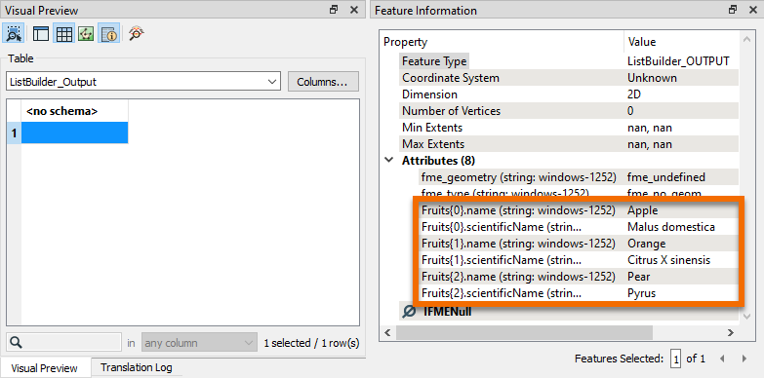Click the fme_undefined value
Viewport: 764px width, 378px height.
click(x=666, y=177)
